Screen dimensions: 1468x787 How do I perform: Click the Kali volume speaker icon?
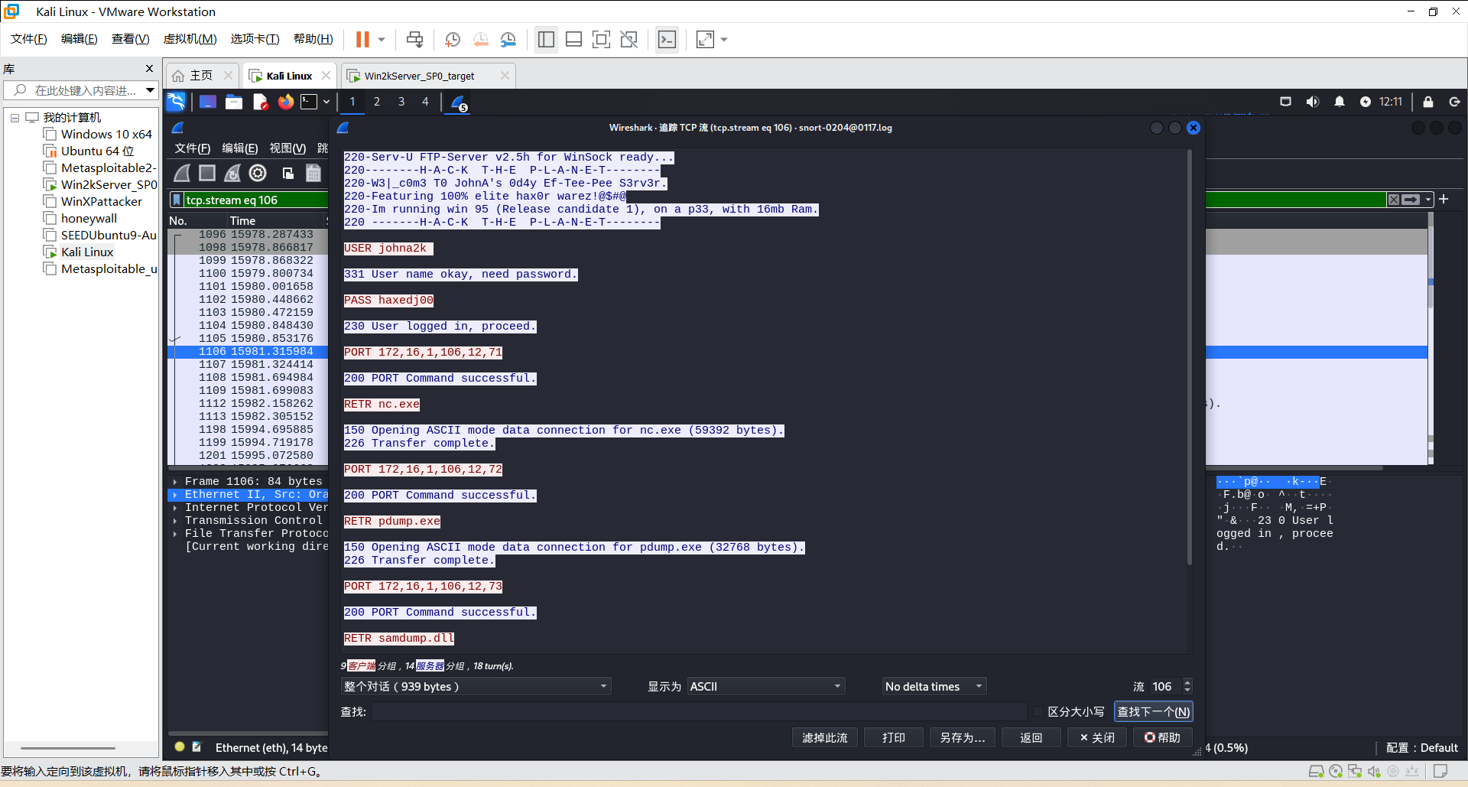[1313, 102]
